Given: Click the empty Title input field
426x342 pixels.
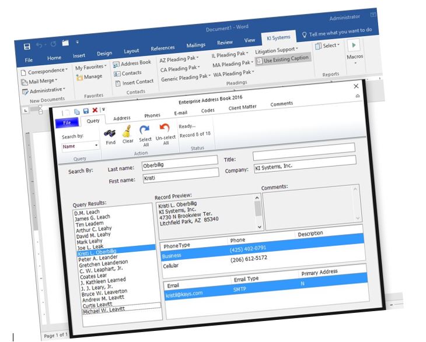Looking at the screenshot, I should [303, 152].
